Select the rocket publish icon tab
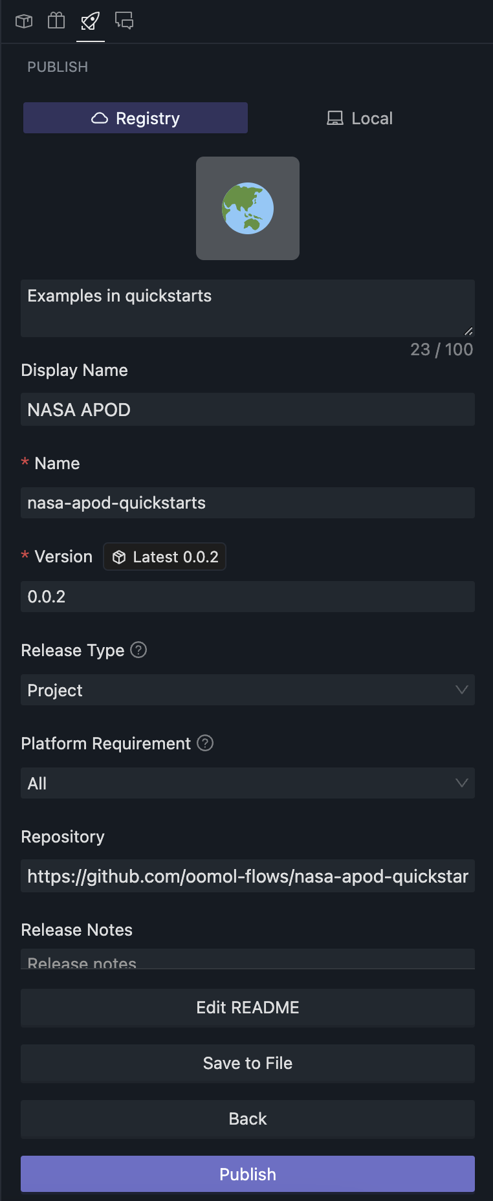 (x=90, y=21)
